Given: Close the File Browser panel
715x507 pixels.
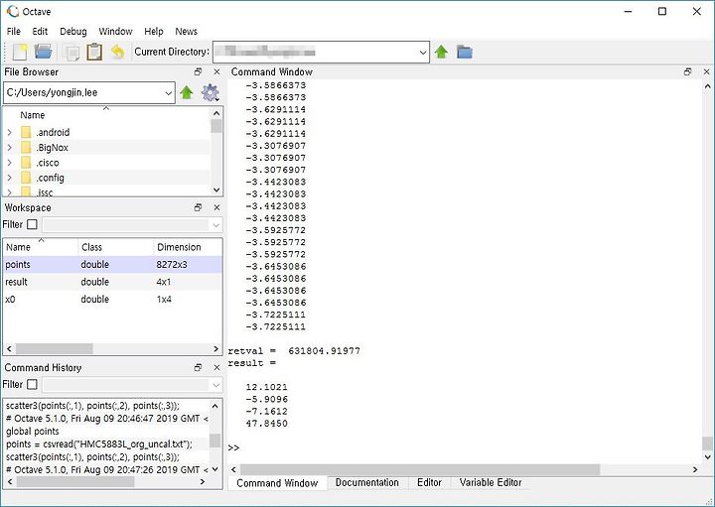Looking at the screenshot, I should coord(216,72).
